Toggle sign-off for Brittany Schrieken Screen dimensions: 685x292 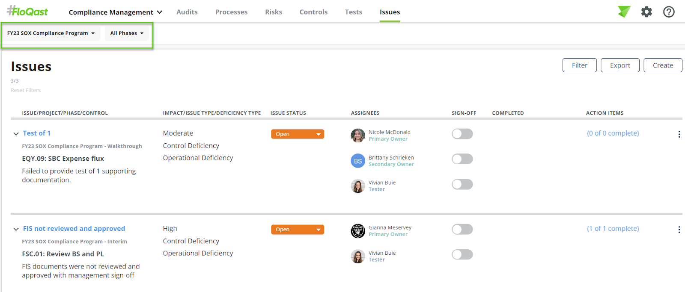pos(462,159)
